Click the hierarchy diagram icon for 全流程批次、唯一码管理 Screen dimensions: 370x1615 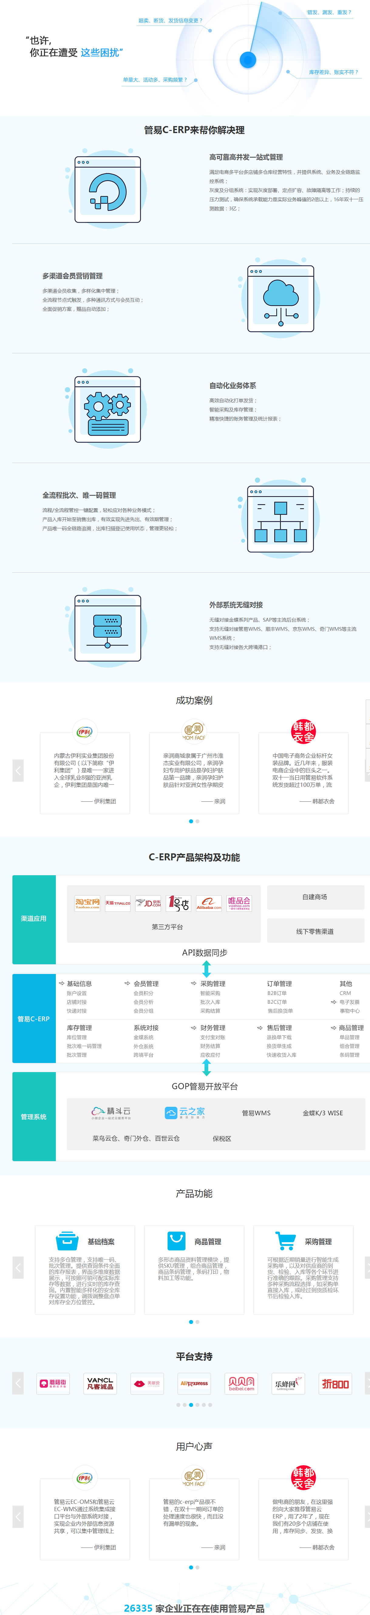(280, 518)
